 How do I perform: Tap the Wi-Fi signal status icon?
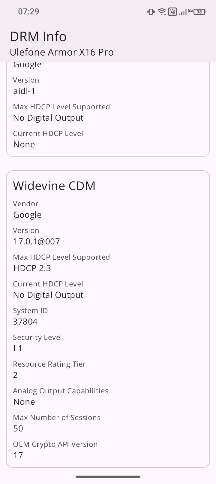click(162, 12)
